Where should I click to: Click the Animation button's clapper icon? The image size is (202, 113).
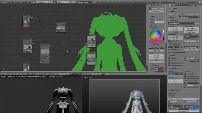(x=180, y=15)
